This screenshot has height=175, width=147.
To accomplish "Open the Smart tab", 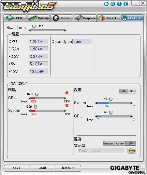I will coord(109,18).
